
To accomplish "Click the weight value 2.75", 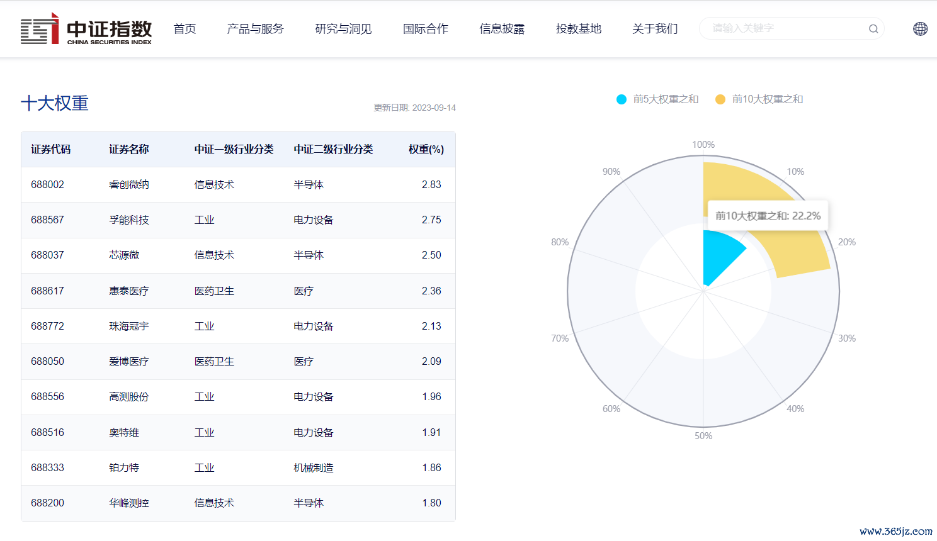I will (431, 220).
